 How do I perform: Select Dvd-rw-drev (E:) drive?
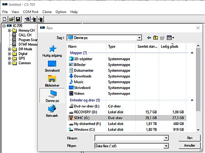[x=84, y=106]
